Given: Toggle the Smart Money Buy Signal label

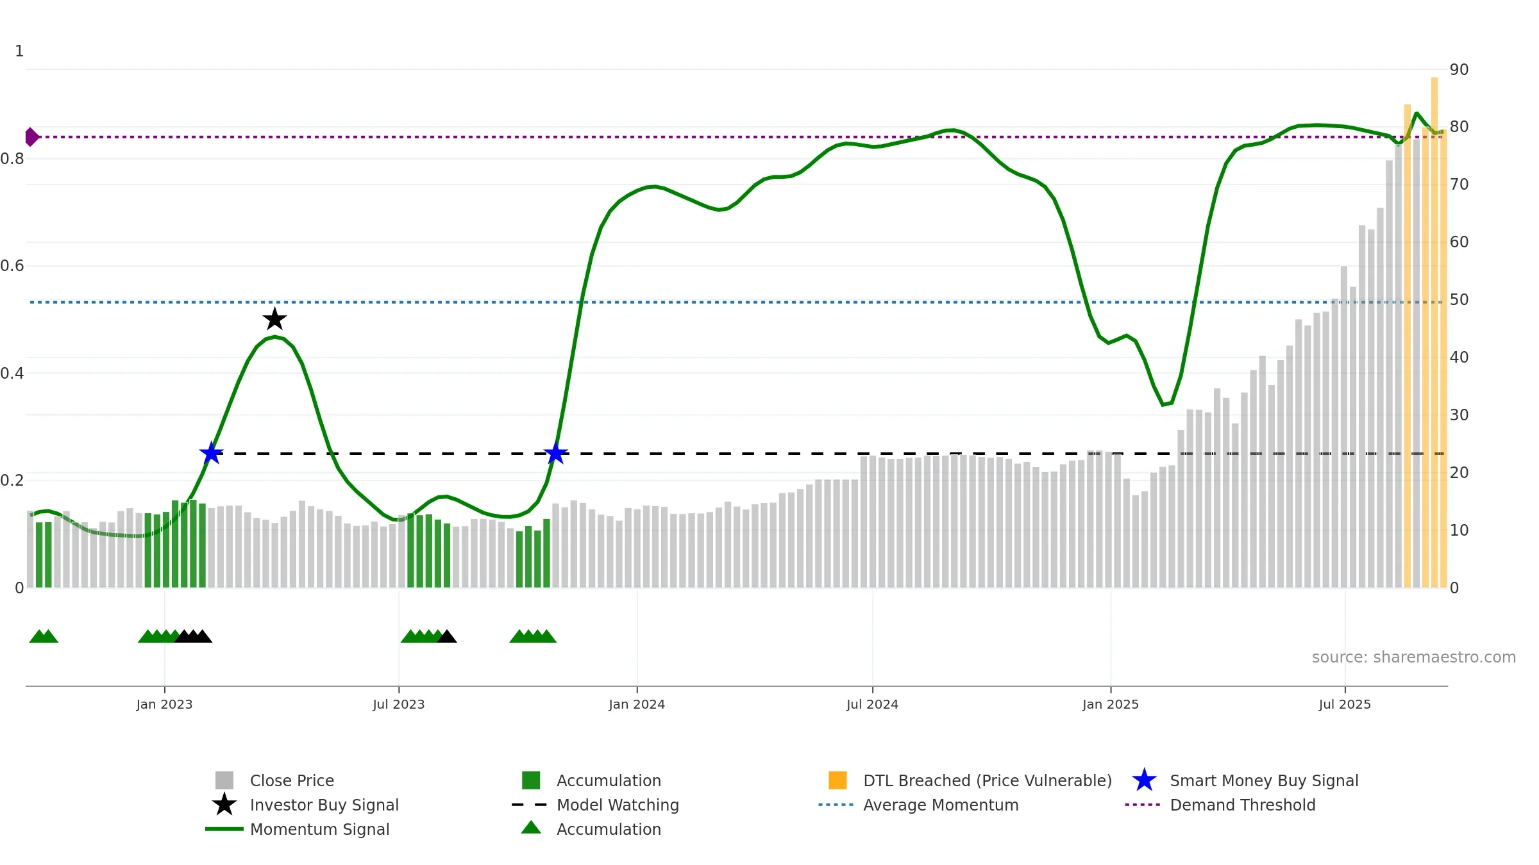Looking at the screenshot, I should (1264, 781).
